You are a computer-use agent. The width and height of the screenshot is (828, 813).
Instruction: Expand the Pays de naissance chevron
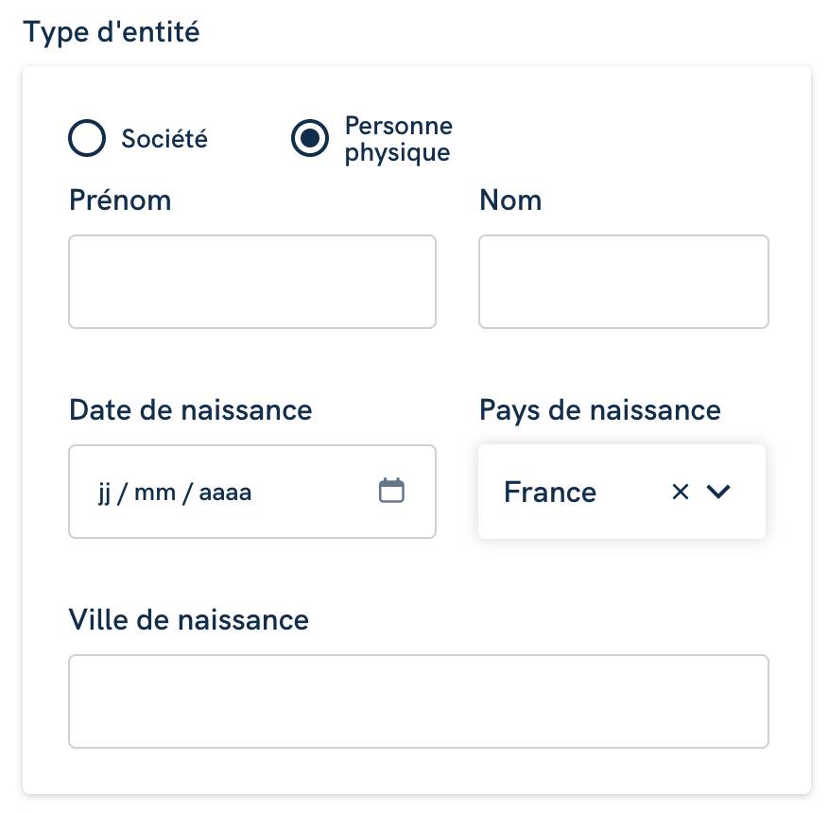718,492
